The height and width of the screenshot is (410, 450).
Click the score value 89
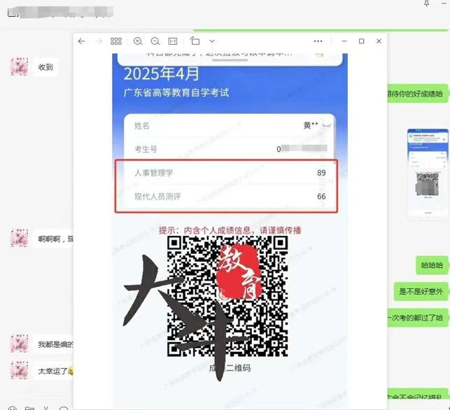click(x=321, y=173)
